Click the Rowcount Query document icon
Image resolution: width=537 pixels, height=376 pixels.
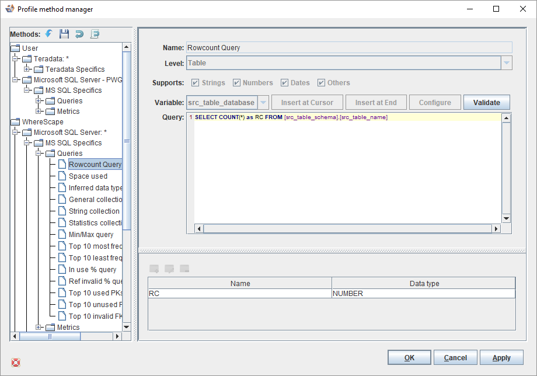point(62,165)
